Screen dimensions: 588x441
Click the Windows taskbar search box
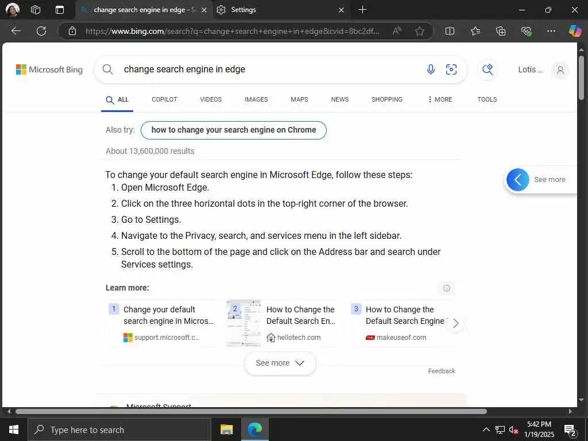coord(119,430)
